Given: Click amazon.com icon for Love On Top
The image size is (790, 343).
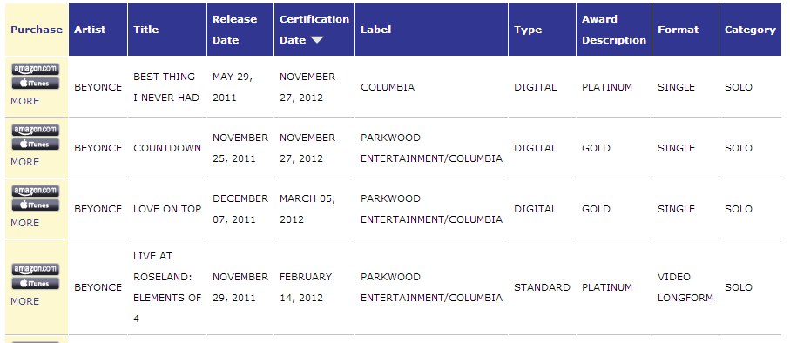Looking at the screenshot, I should (35, 191).
